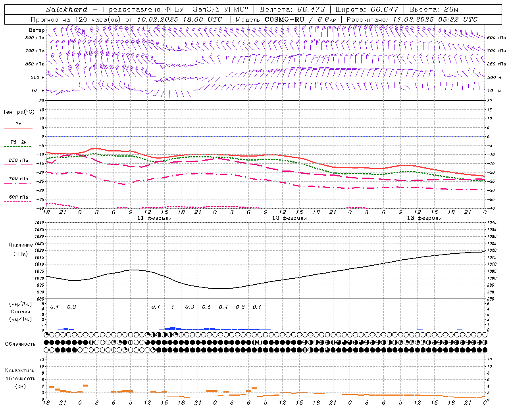Select the 3-hour precipitation value 0.5

(206, 307)
